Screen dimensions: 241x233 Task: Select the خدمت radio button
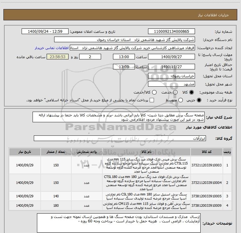click(x=175, y=92)
